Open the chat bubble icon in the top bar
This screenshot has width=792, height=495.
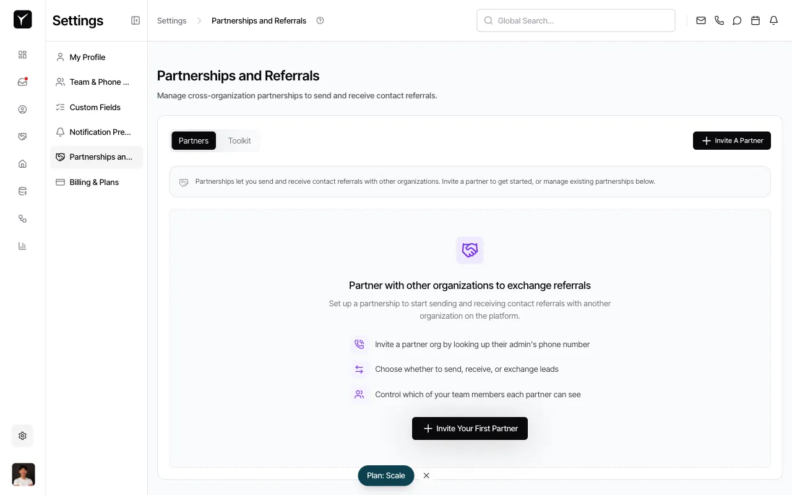[737, 20]
